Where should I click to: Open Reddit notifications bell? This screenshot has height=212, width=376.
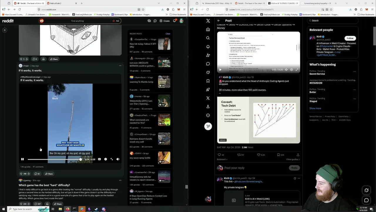pos(174,21)
